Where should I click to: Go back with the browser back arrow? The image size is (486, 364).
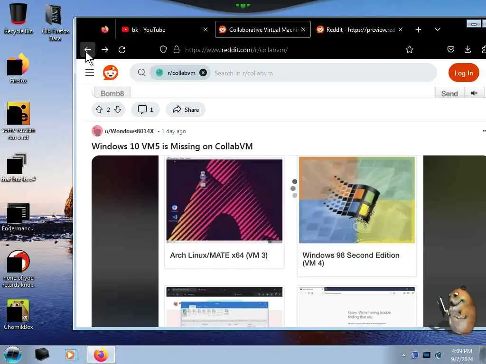pyautogui.click(x=88, y=49)
